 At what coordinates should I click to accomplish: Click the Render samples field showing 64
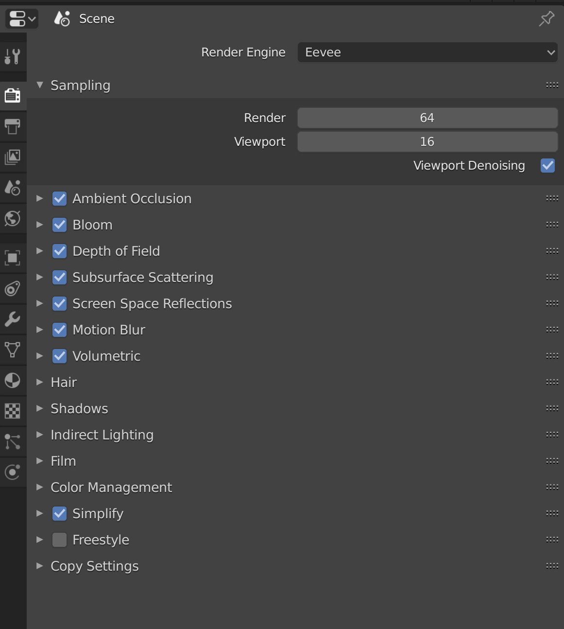coord(427,118)
